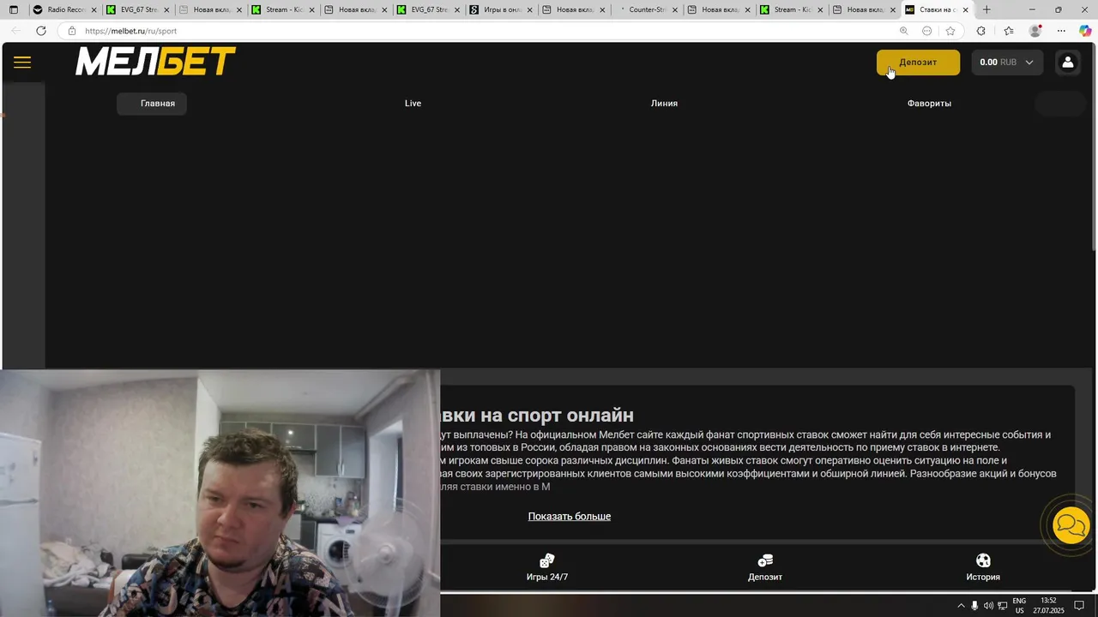View site information lock icon
The image size is (1098, 617).
[72, 31]
